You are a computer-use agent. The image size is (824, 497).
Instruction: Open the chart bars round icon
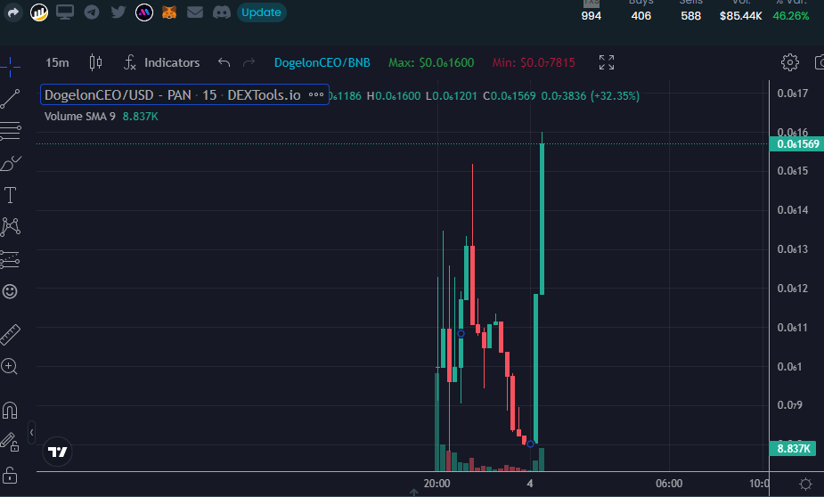(x=39, y=12)
